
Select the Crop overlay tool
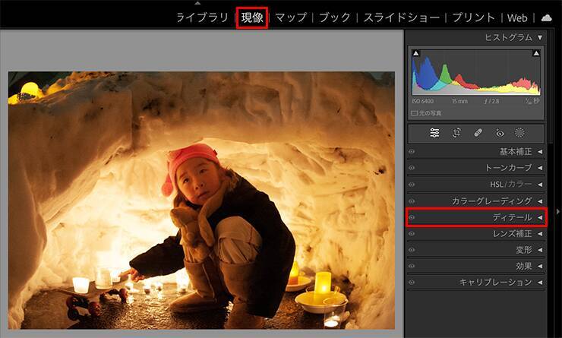coord(456,132)
